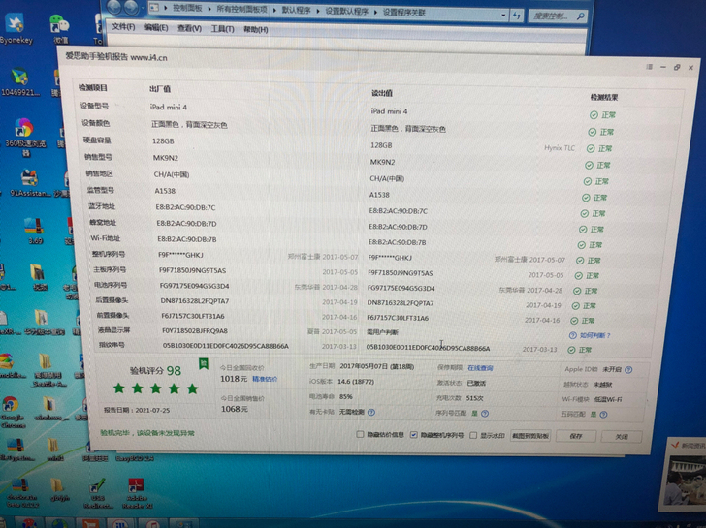706x528 pixels.
Task: Click the iOS version 14.6 (18F72)
Action: [x=356, y=382]
